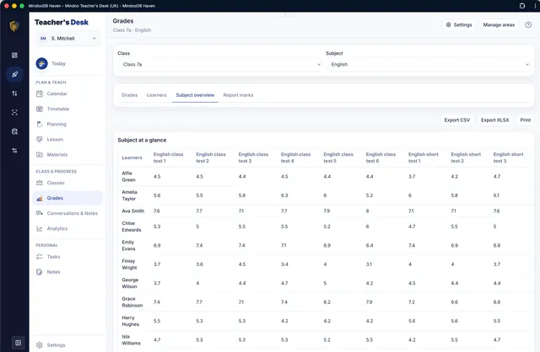
Task: Click the Materials icon in sidebar
Action: click(x=40, y=155)
